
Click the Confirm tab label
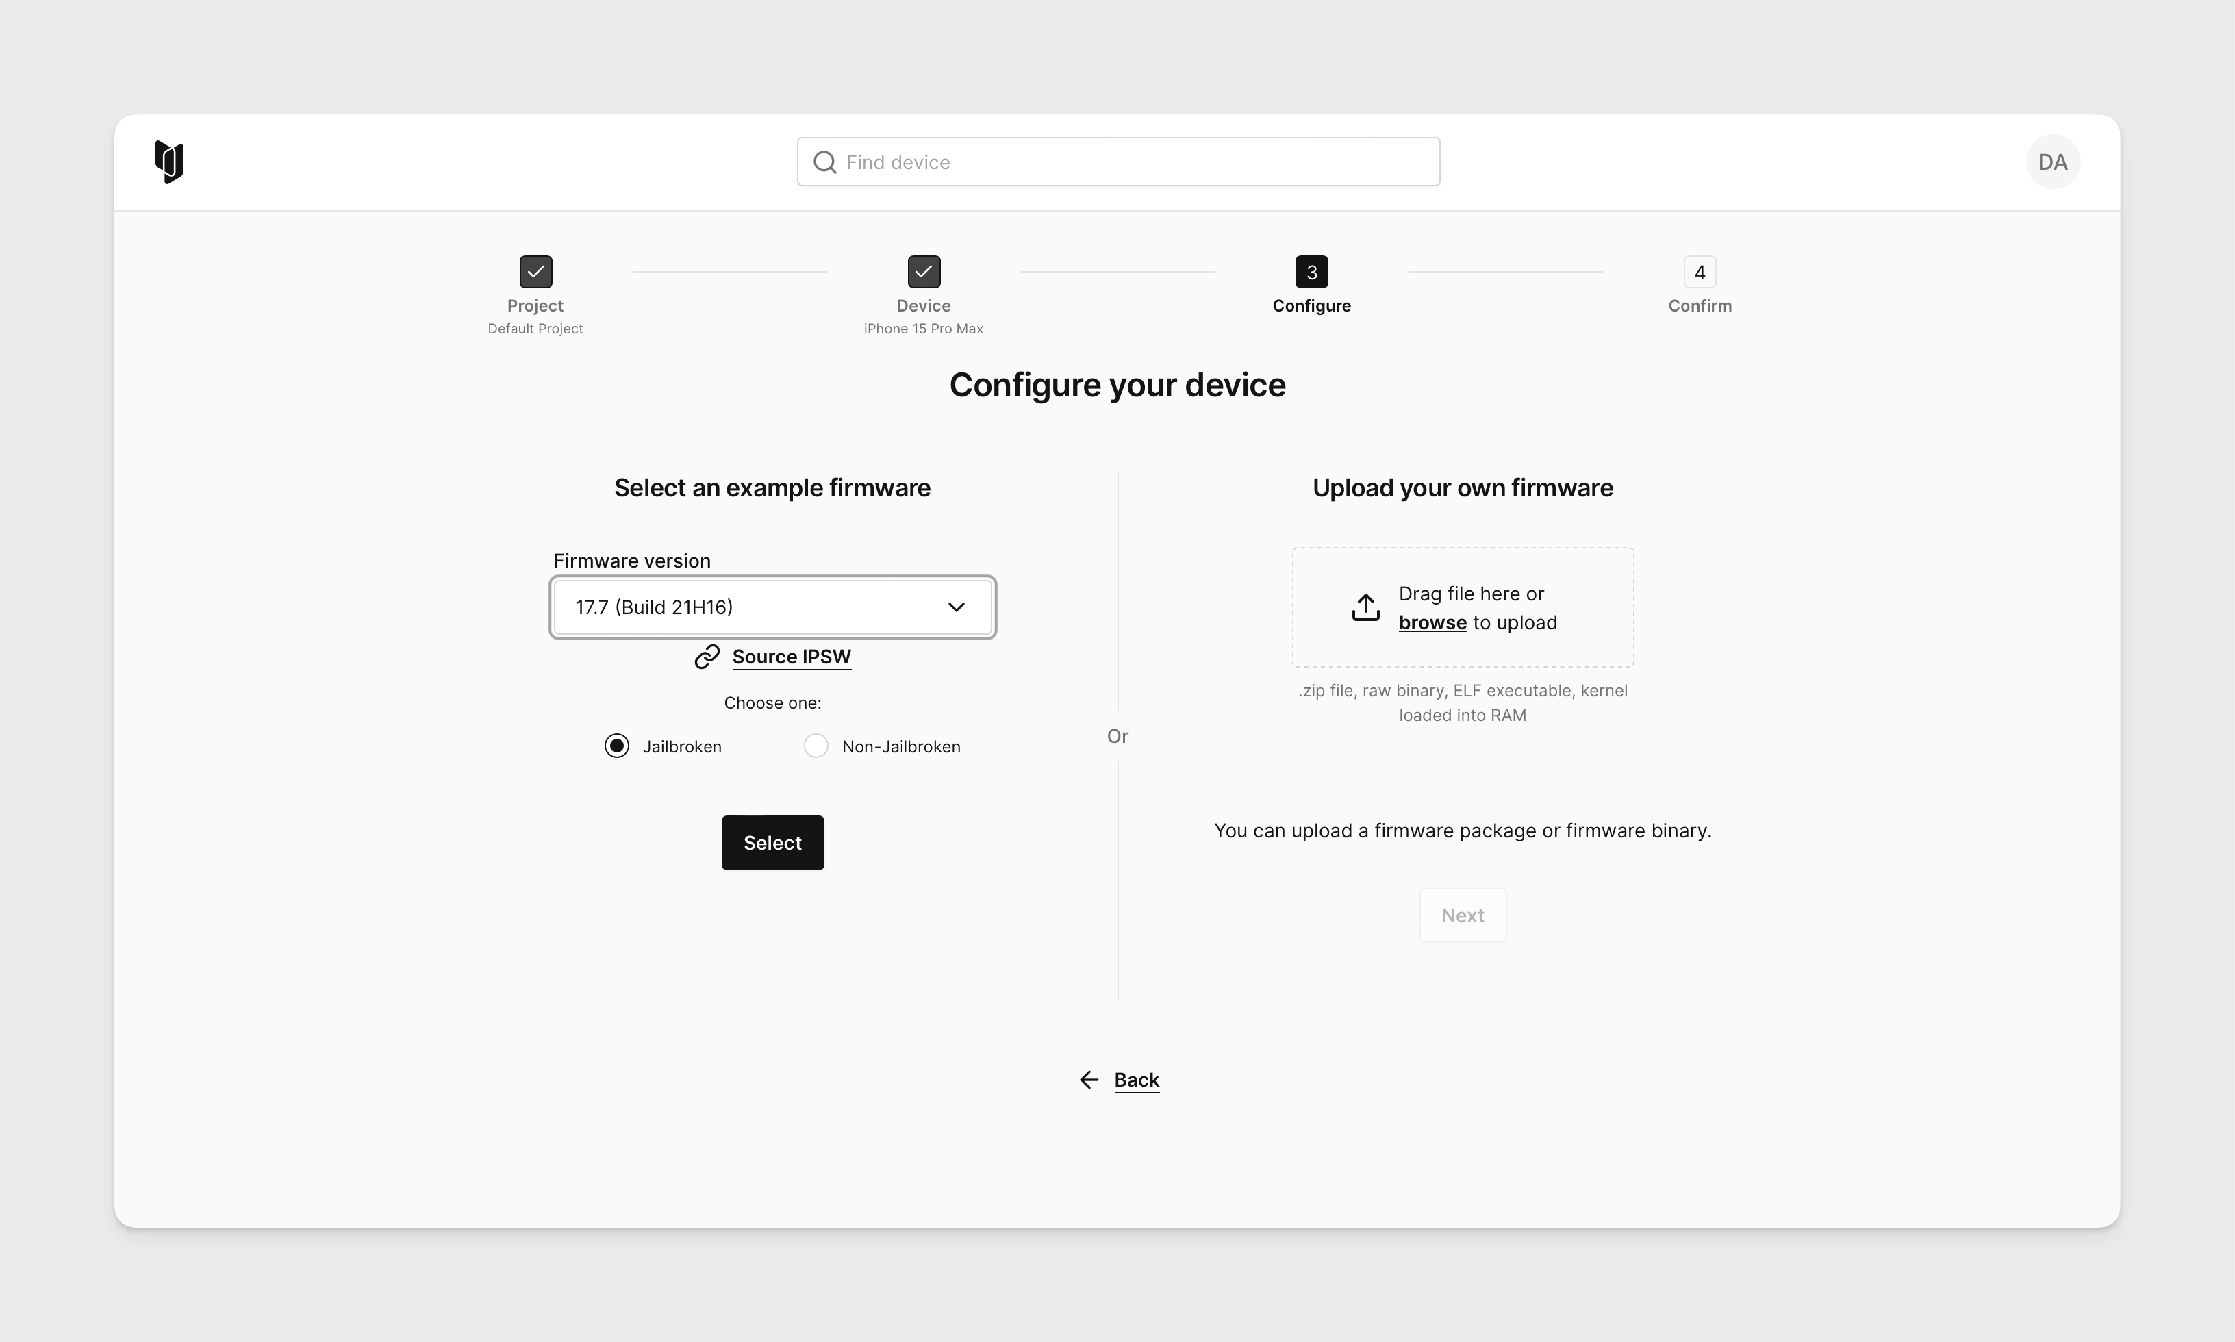[x=1699, y=305]
